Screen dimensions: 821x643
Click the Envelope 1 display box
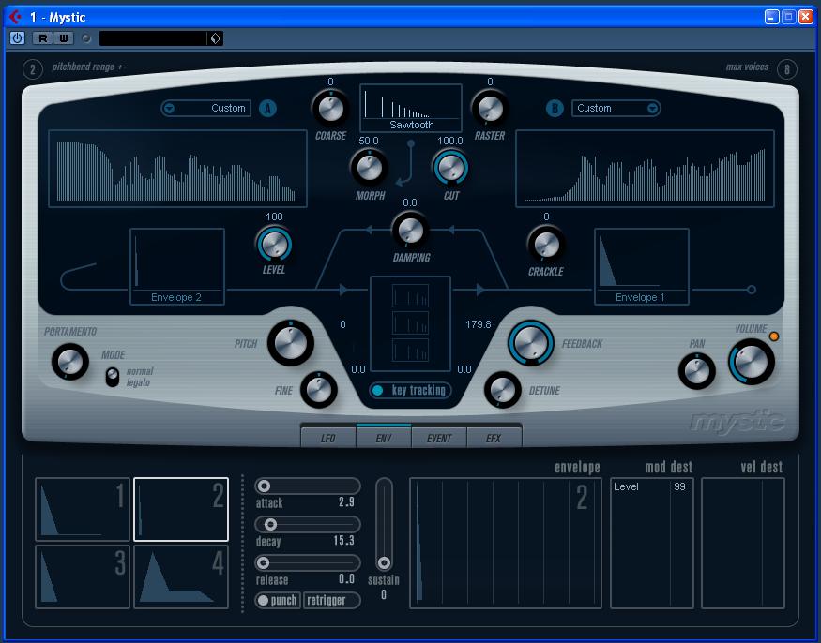[x=642, y=266]
